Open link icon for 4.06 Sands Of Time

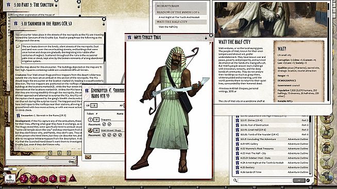point(237,172)
